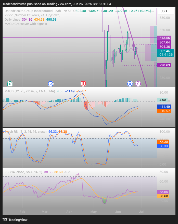Click the dividend D marker near March
This screenshot has width=178, height=224.
point(50,84)
